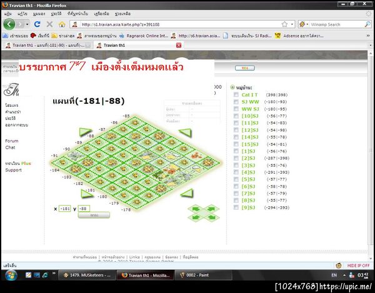This screenshot has height=293, width=375.
Task: Open the Cat I T village link
Action: pos(249,94)
